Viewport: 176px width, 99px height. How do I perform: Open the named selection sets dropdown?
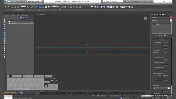click(87, 7)
